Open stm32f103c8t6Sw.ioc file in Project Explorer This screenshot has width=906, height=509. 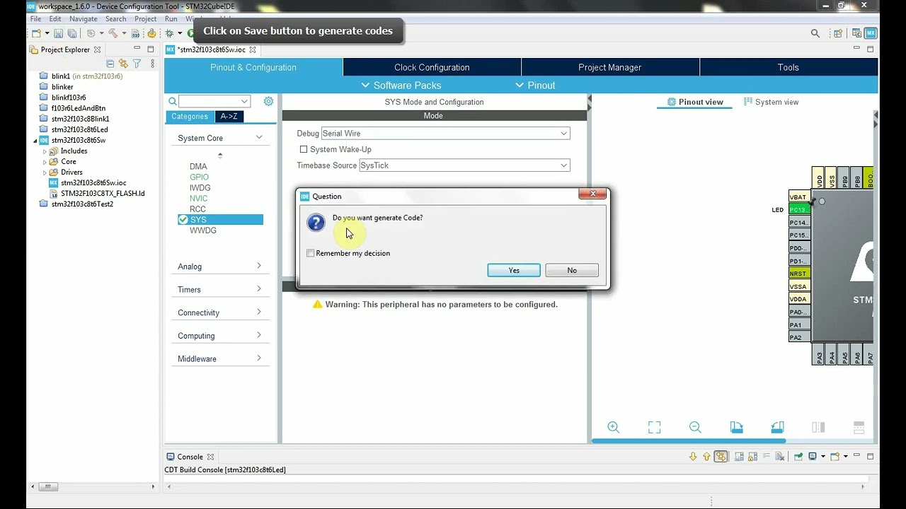93,182
